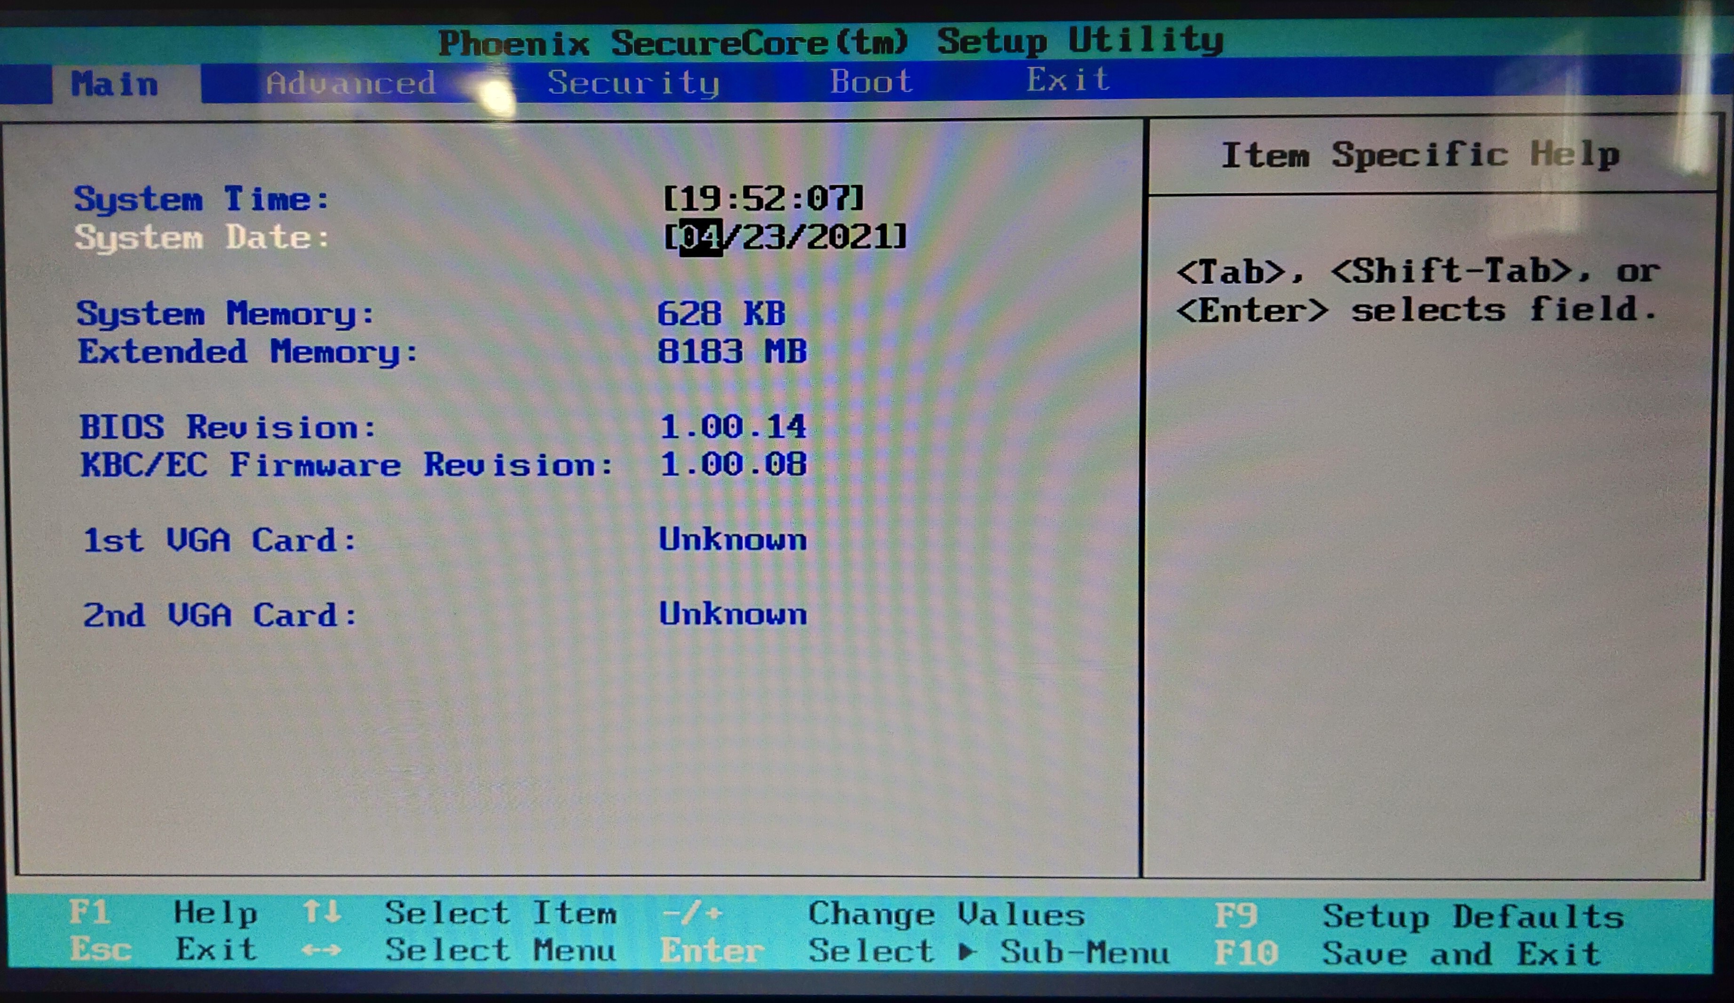The width and height of the screenshot is (1734, 1003).
Task: Click the System Time label
Action: tap(202, 199)
